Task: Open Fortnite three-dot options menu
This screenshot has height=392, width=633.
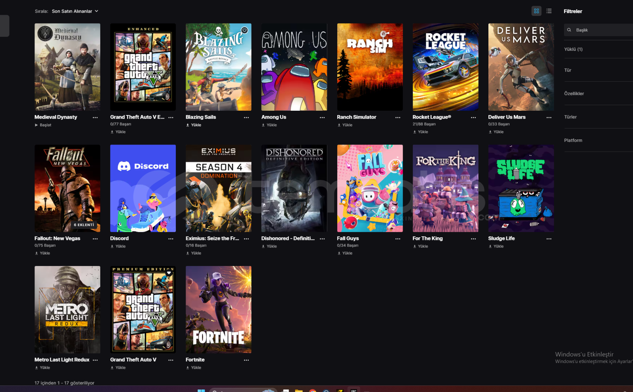Action: [246, 360]
